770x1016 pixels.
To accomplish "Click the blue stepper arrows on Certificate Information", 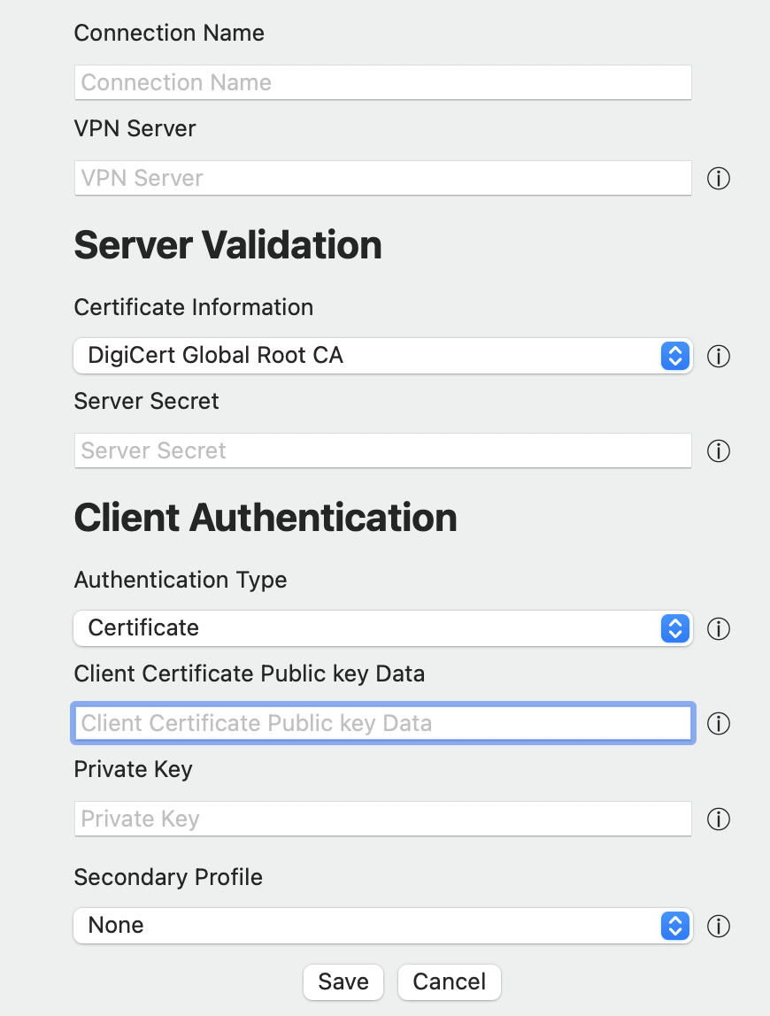I will click(674, 356).
